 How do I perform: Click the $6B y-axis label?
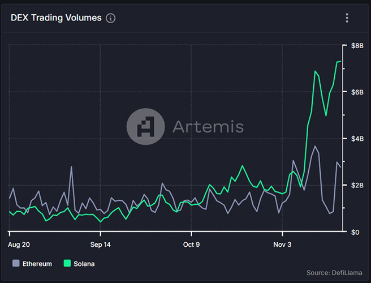pyautogui.click(x=357, y=92)
